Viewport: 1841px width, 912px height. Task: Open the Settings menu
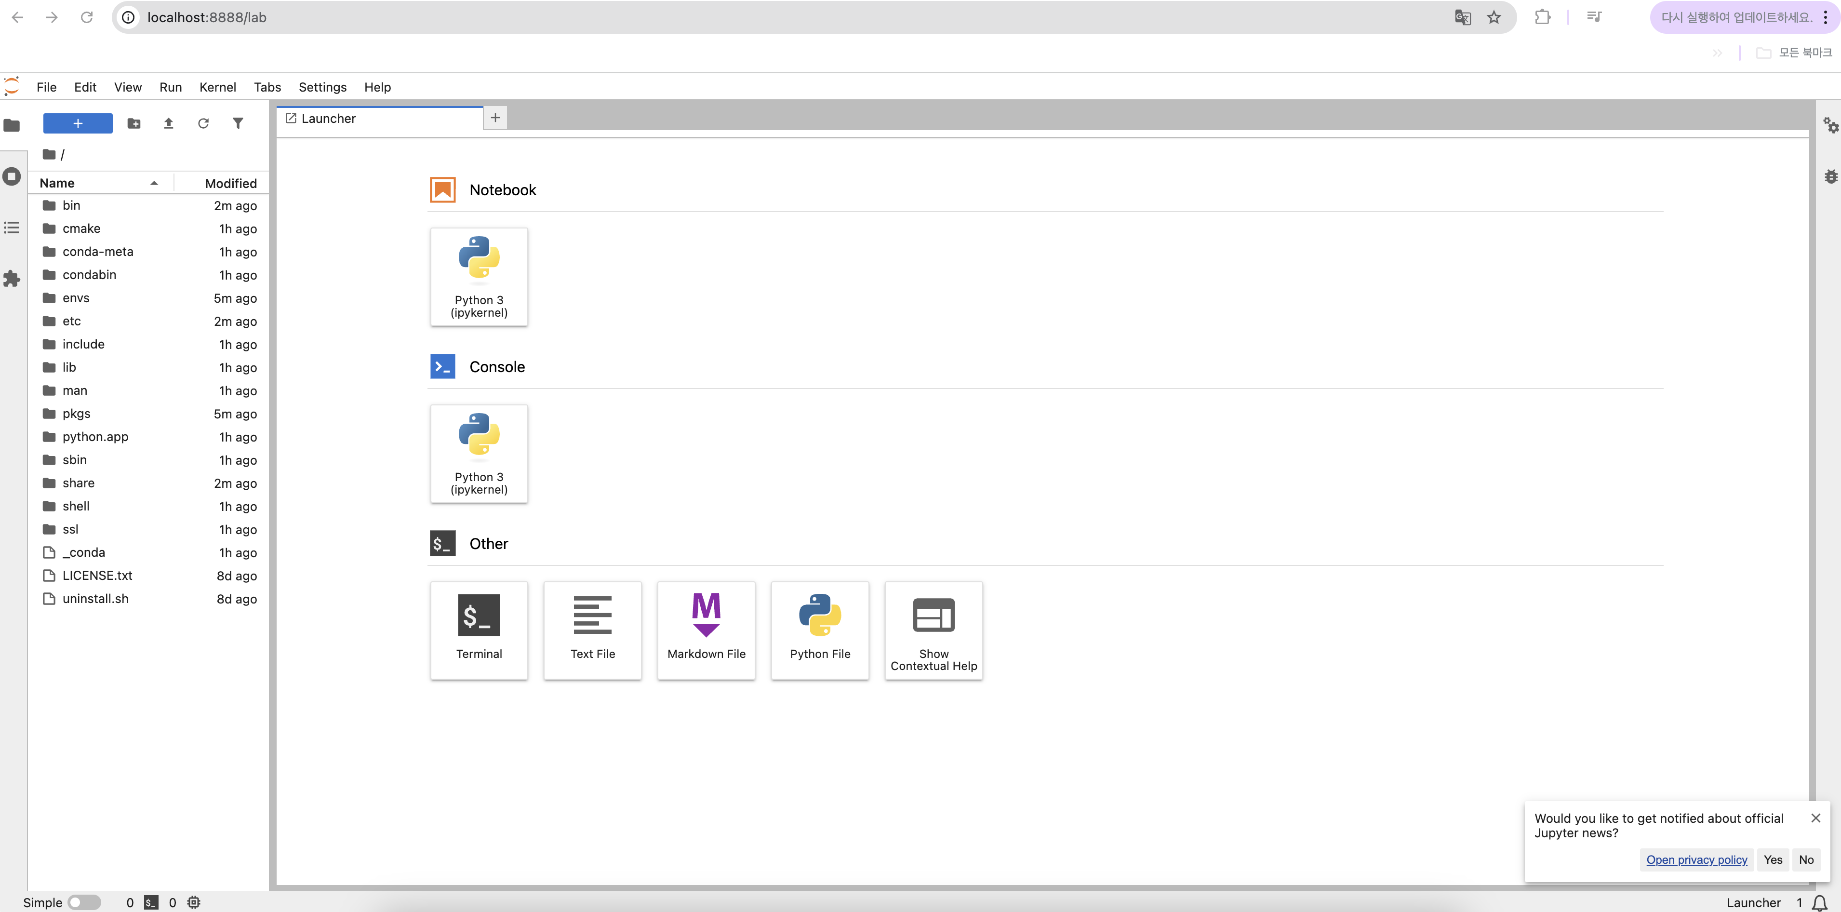[322, 87]
